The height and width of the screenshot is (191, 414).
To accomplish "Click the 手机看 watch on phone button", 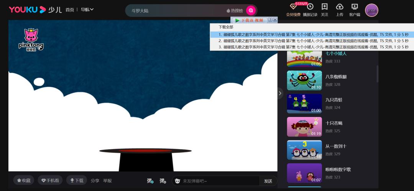I will click(x=50, y=180).
